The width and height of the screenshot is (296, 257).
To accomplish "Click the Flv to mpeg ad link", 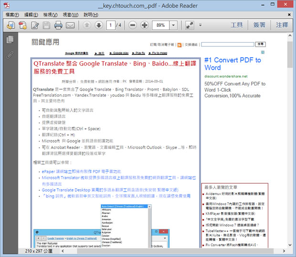I will coord(158,53).
